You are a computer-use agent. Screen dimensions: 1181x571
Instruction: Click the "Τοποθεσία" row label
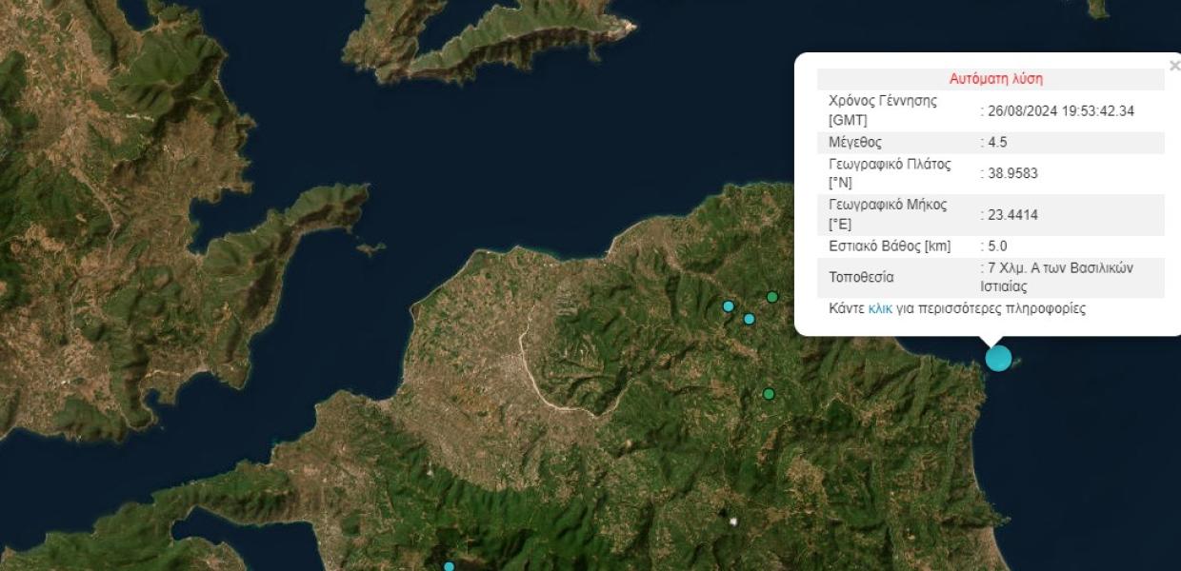[861, 278]
